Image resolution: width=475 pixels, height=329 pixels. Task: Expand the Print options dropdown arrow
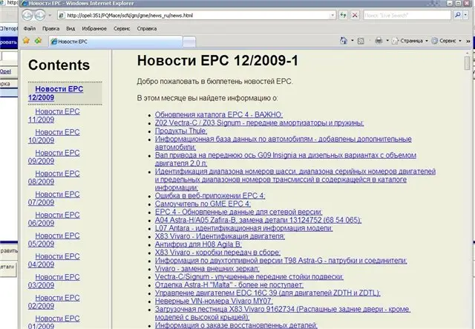[387, 41]
